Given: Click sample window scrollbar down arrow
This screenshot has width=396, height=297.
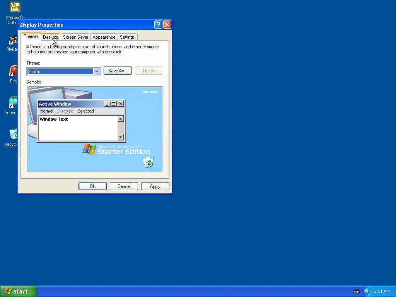Looking at the screenshot, I should (x=121, y=137).
